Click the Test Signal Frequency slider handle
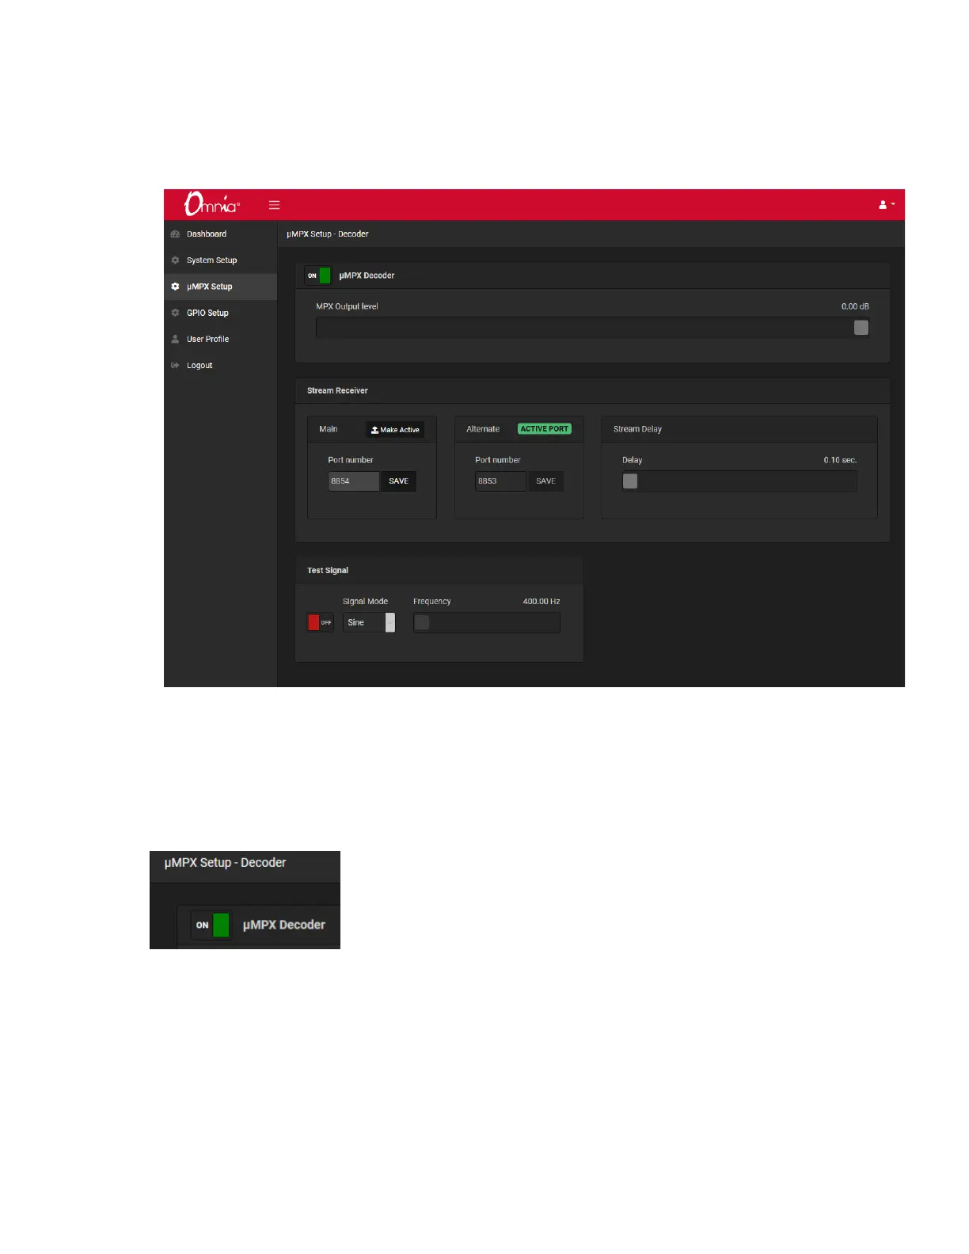Screen dimensions: 969x1254 tap(422, 623)
